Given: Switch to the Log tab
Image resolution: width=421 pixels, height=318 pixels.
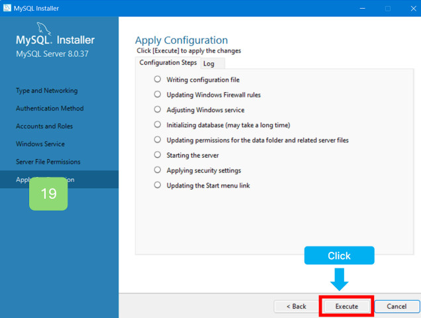Looking at the screenshot, I should 212,64.
